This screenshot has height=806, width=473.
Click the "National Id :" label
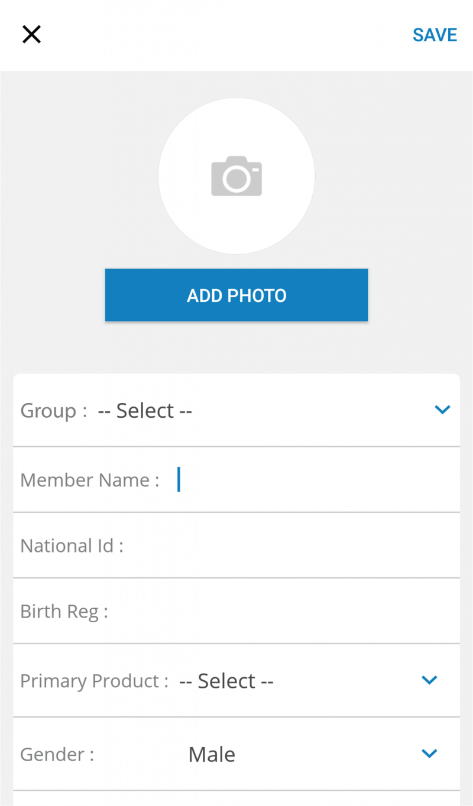(x=72, y=545)
